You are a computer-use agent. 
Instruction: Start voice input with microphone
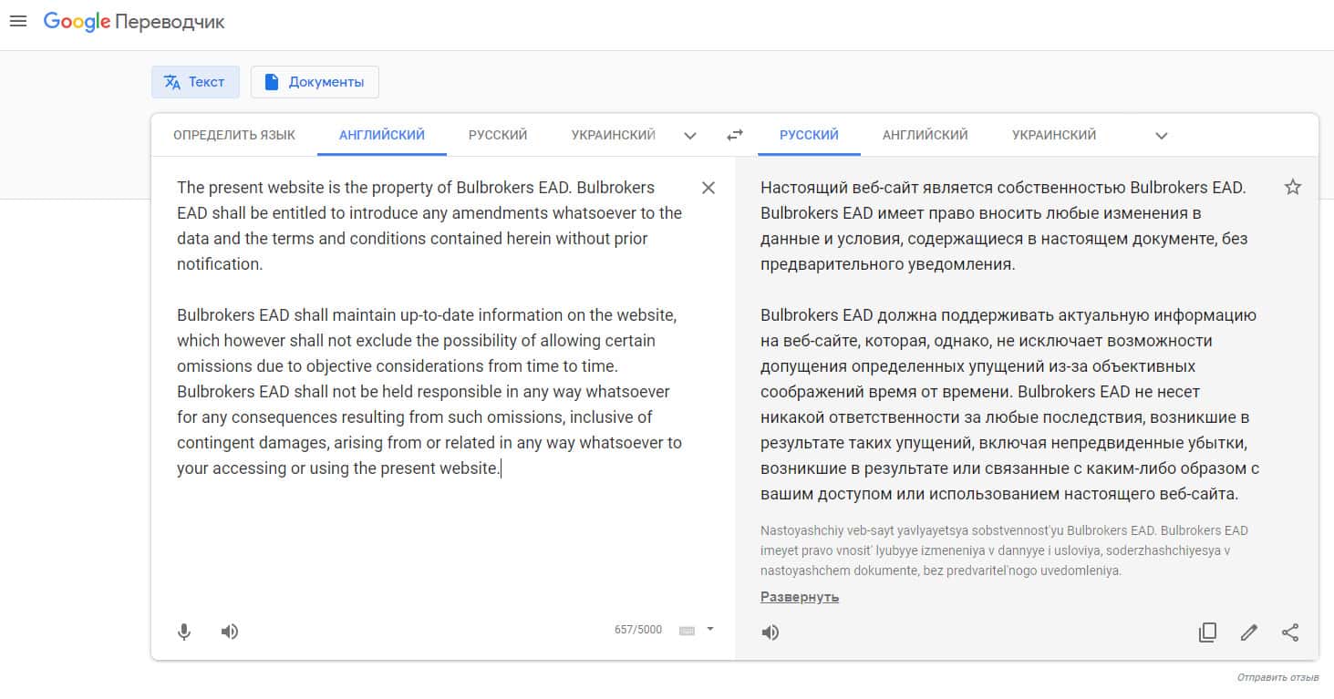point(184,632)
